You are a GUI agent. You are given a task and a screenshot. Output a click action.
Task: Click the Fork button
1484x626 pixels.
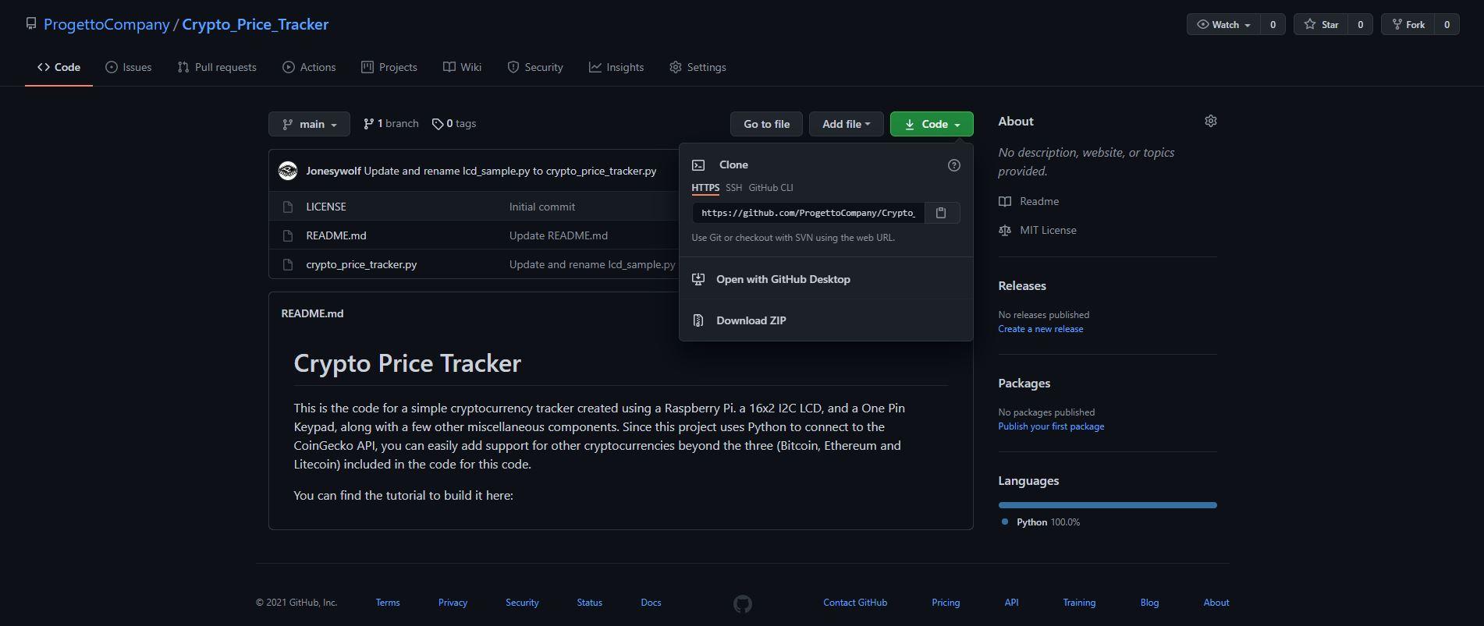point(1408,24)
